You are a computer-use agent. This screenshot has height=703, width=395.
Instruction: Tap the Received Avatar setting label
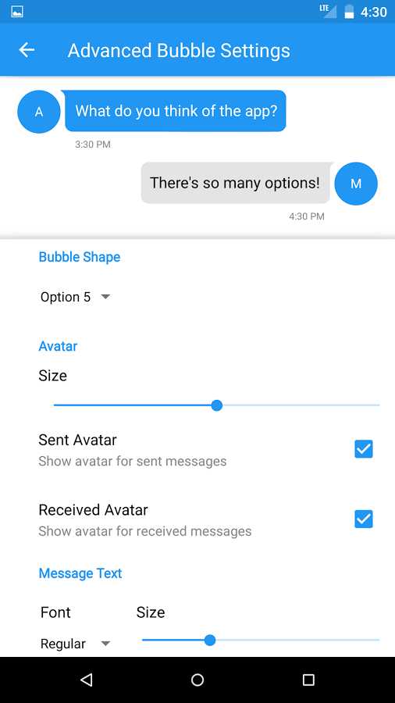click(x=93, y=510)
